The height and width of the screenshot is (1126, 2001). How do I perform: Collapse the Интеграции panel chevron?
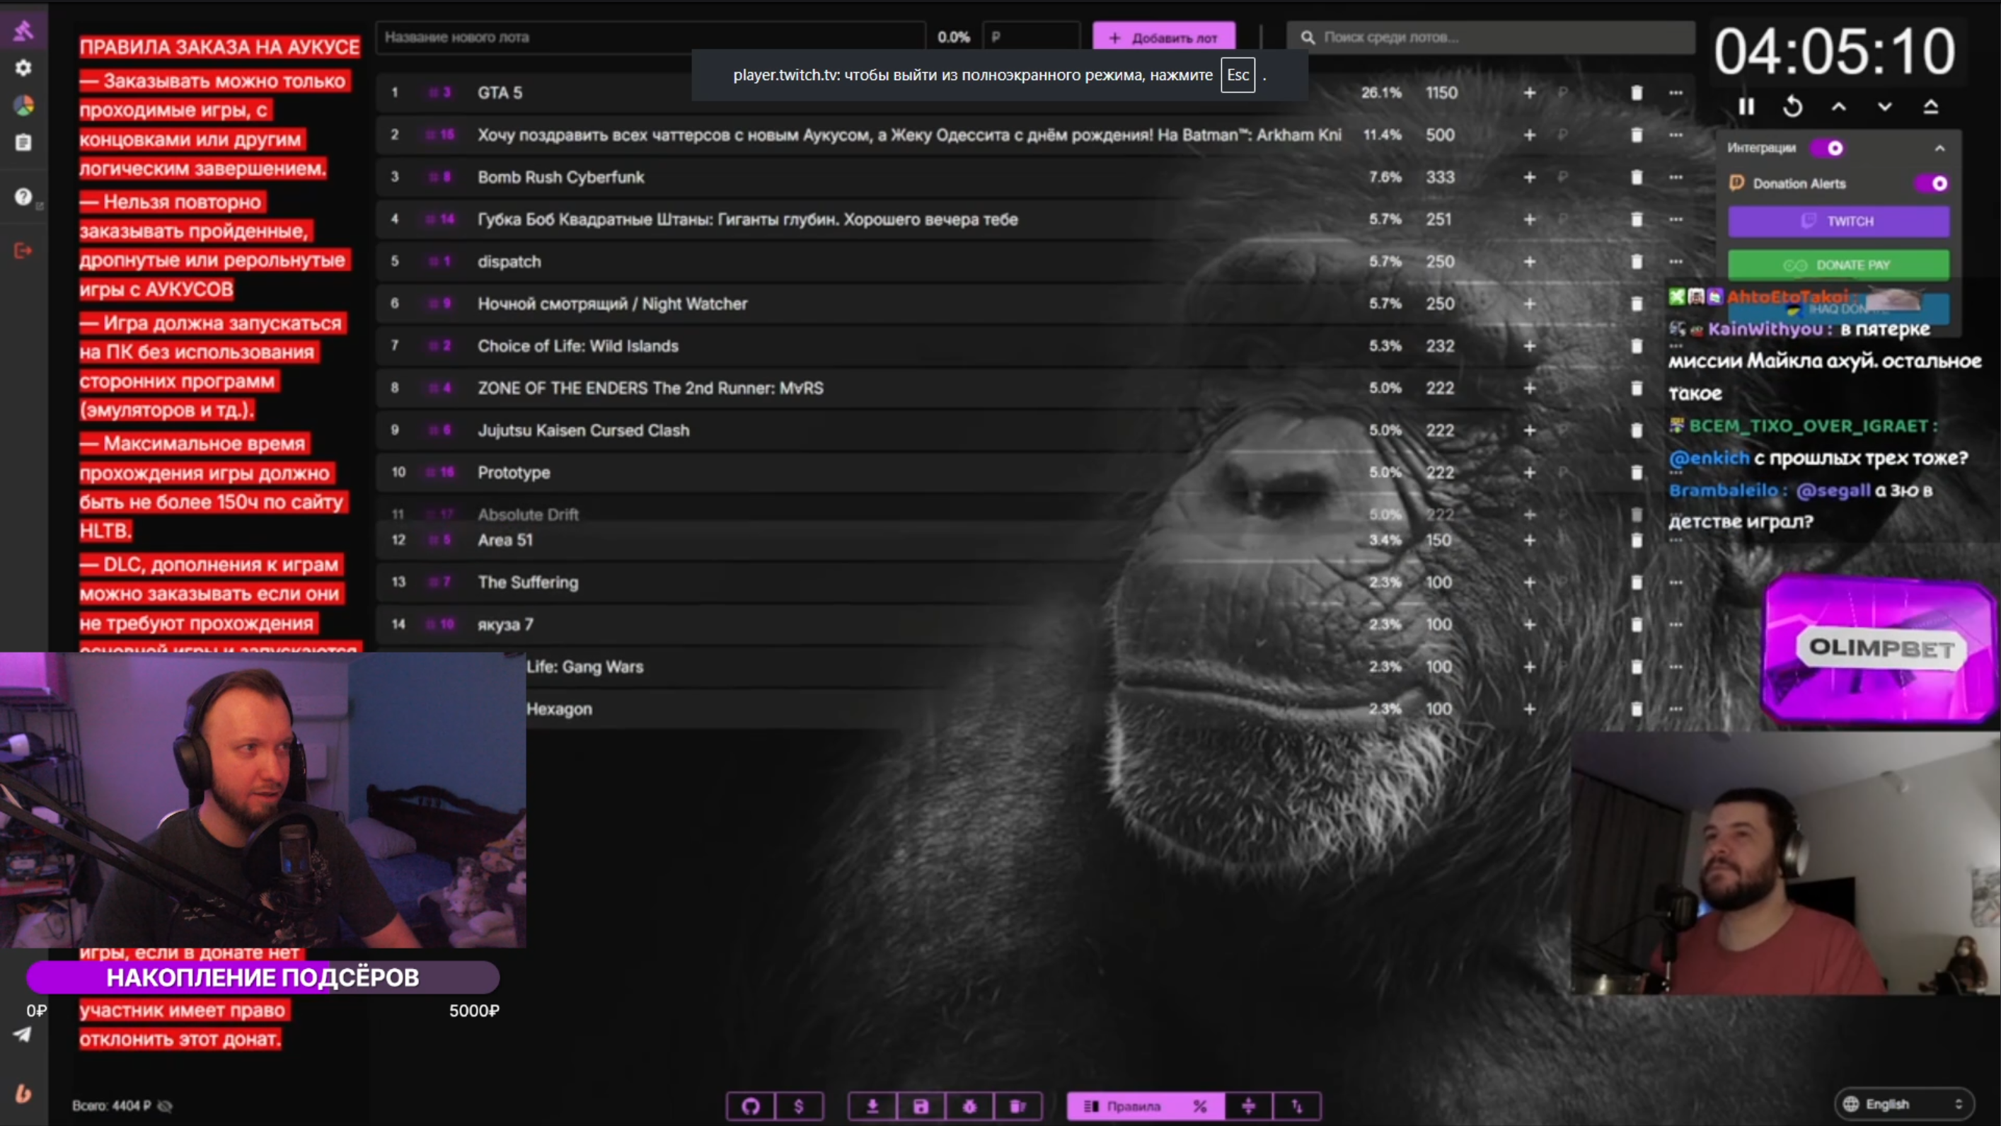point(1939,148)
